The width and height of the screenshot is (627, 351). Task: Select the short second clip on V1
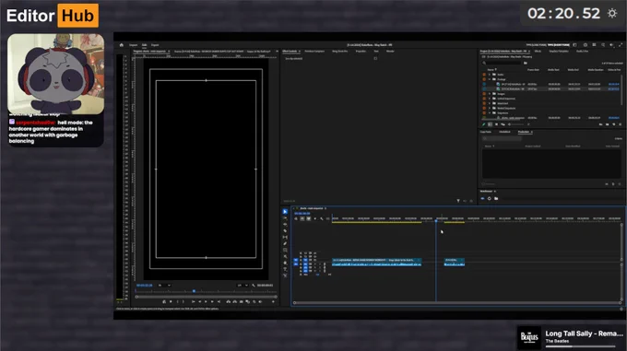455,261
